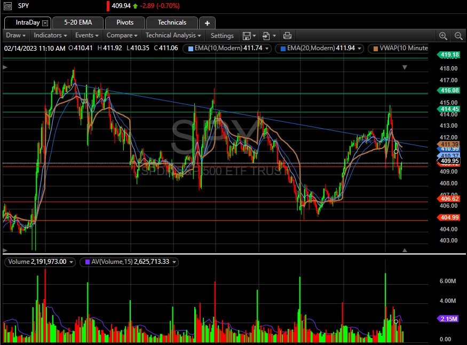Switch to the 5-20 EMA tab

[78, 22]
